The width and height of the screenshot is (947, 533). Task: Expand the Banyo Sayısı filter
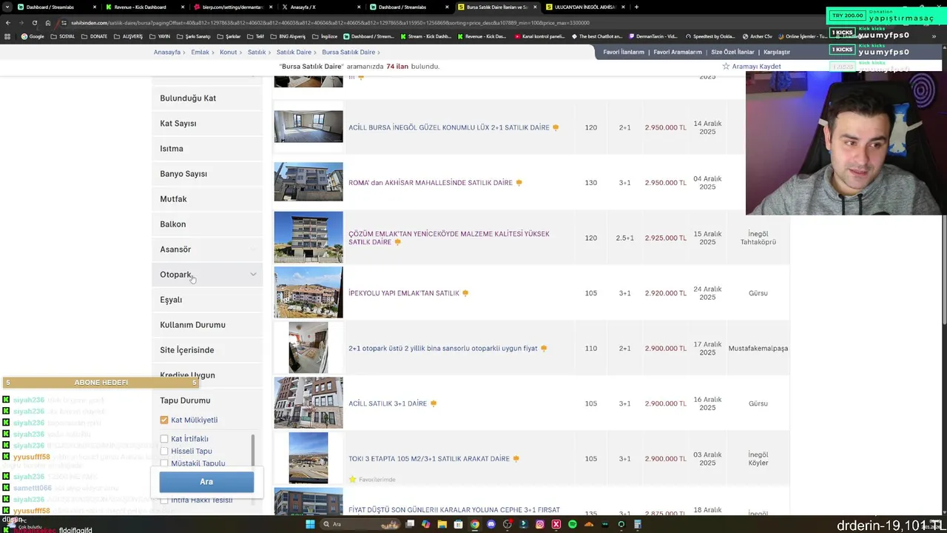point(207,174)
